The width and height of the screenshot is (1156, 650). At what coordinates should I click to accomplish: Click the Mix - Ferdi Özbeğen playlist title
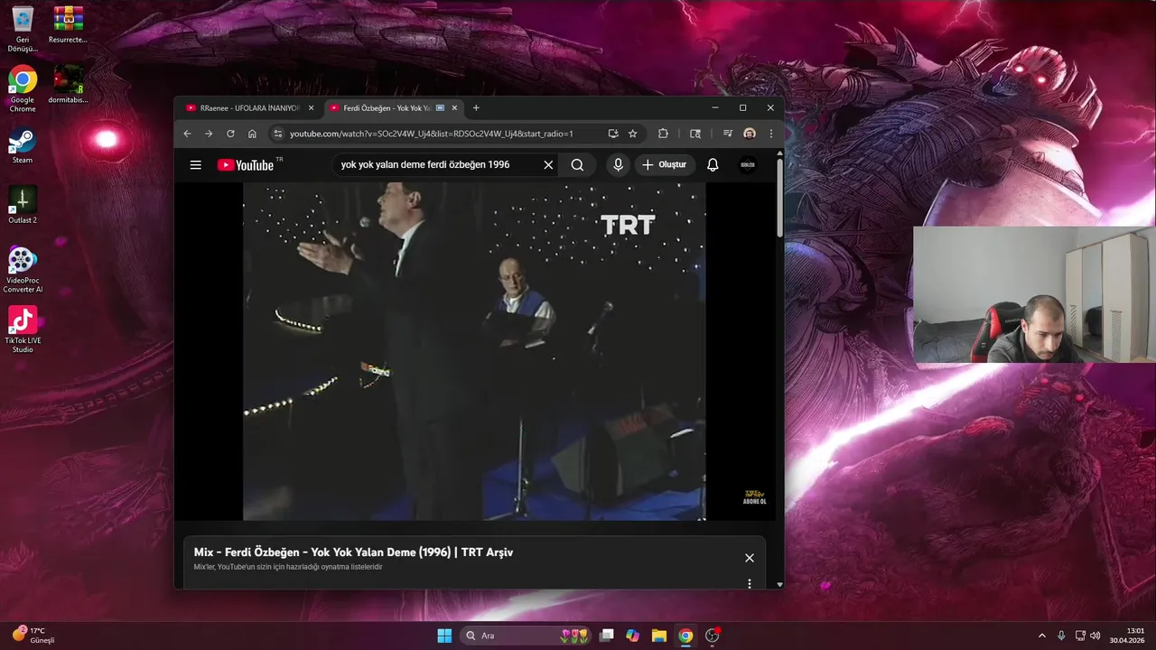click(x=353, y=552)
